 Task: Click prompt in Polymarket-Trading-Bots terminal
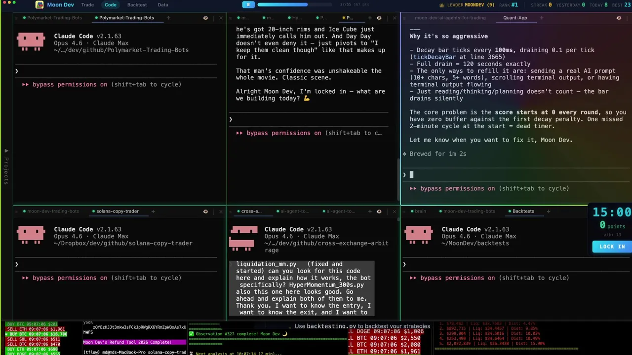pyautogui.click(x=116, y=71)
